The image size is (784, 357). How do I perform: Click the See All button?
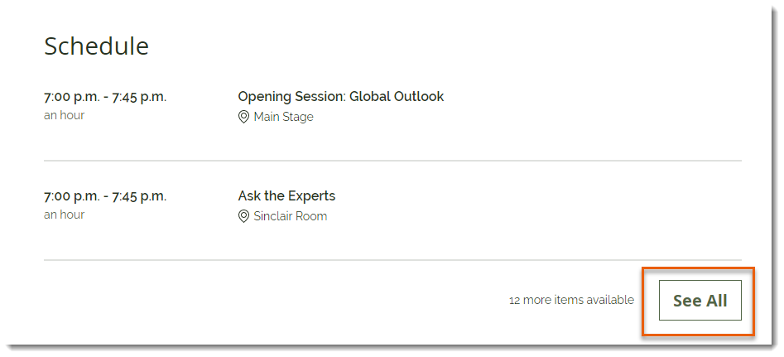700,300
